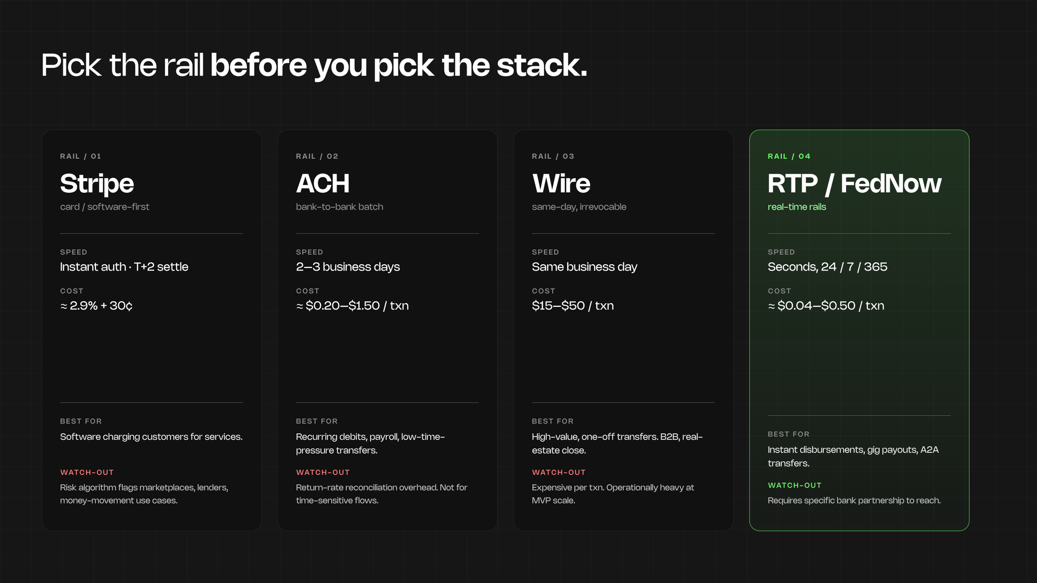
Task: Select the ACH rail title
Action: [x=323, y=184]
